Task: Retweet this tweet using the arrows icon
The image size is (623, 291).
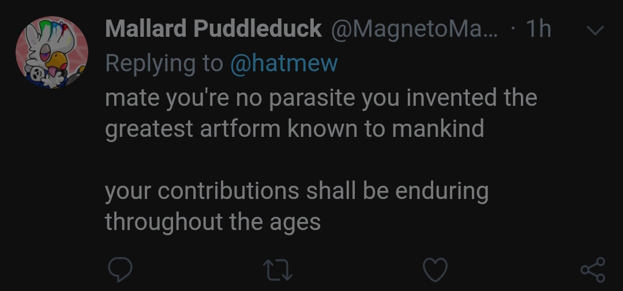Action: click(x=278, y=270)
